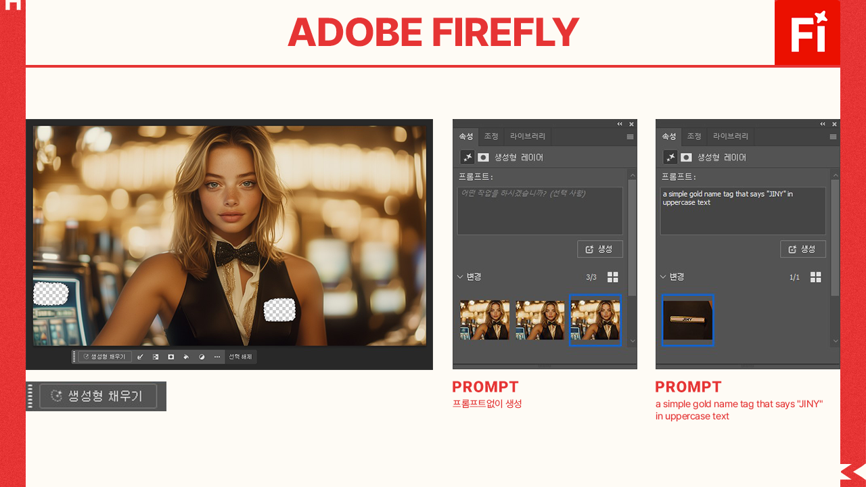This screenshot has width=866, height=487.
Task: Click the Adobe Firefly Fi logo
Action: (808, 32)
